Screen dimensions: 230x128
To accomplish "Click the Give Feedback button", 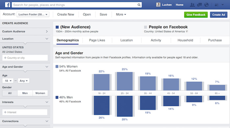I will point(196,15).
